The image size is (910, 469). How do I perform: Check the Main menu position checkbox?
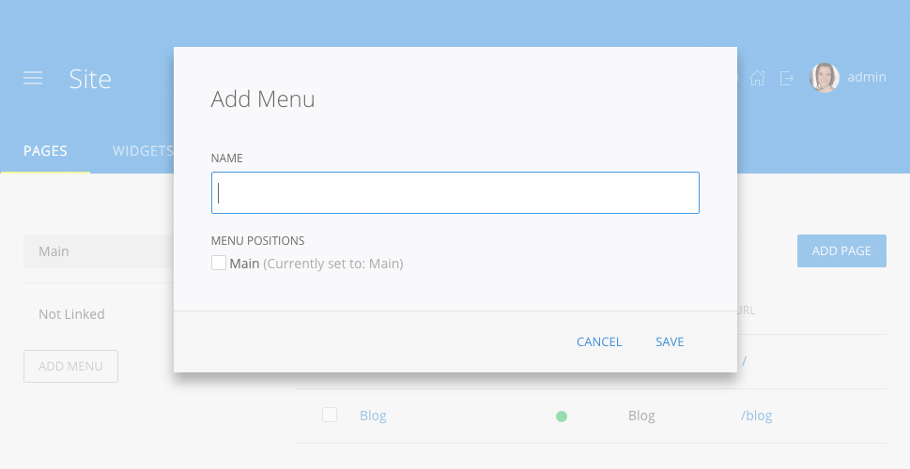pyautogui.click(x=219, y=264)
